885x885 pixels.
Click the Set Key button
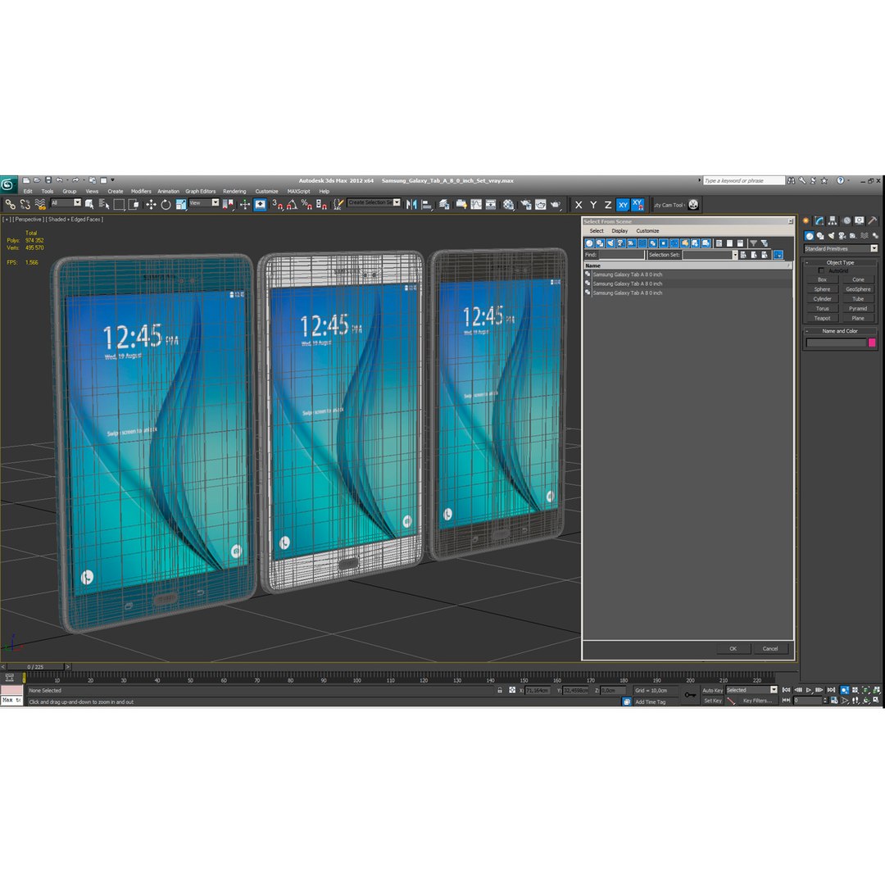[712, 701]
